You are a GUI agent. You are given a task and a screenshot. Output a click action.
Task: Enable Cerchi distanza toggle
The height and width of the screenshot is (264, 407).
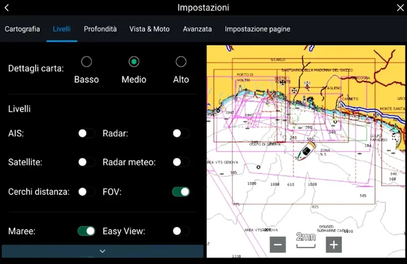(x=87, y=191)
